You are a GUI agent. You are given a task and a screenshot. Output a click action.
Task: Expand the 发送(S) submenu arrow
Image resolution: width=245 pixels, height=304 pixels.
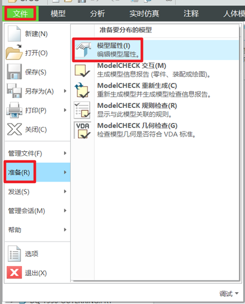pos(65,192)
